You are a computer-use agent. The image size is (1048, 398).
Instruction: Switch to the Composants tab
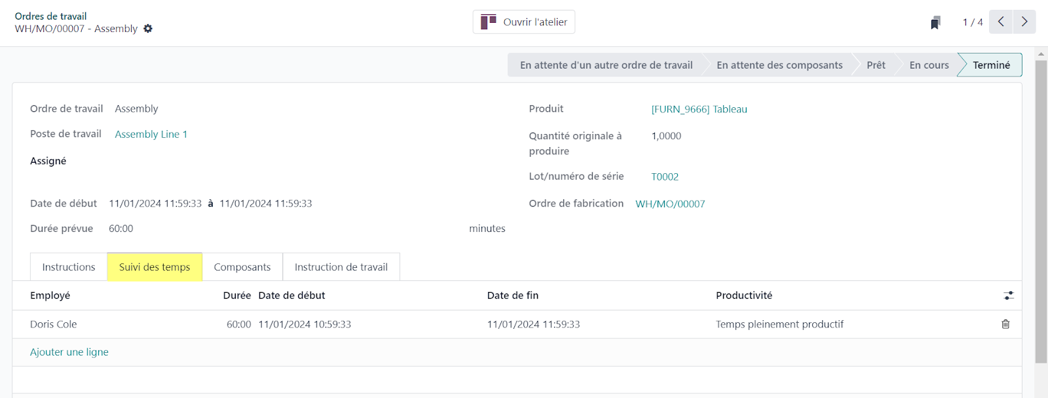(242, 267)
